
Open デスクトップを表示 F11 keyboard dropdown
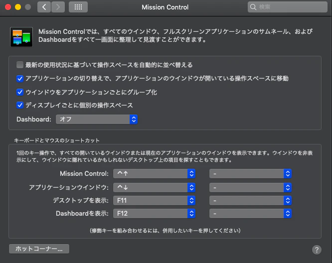[154, 201]
